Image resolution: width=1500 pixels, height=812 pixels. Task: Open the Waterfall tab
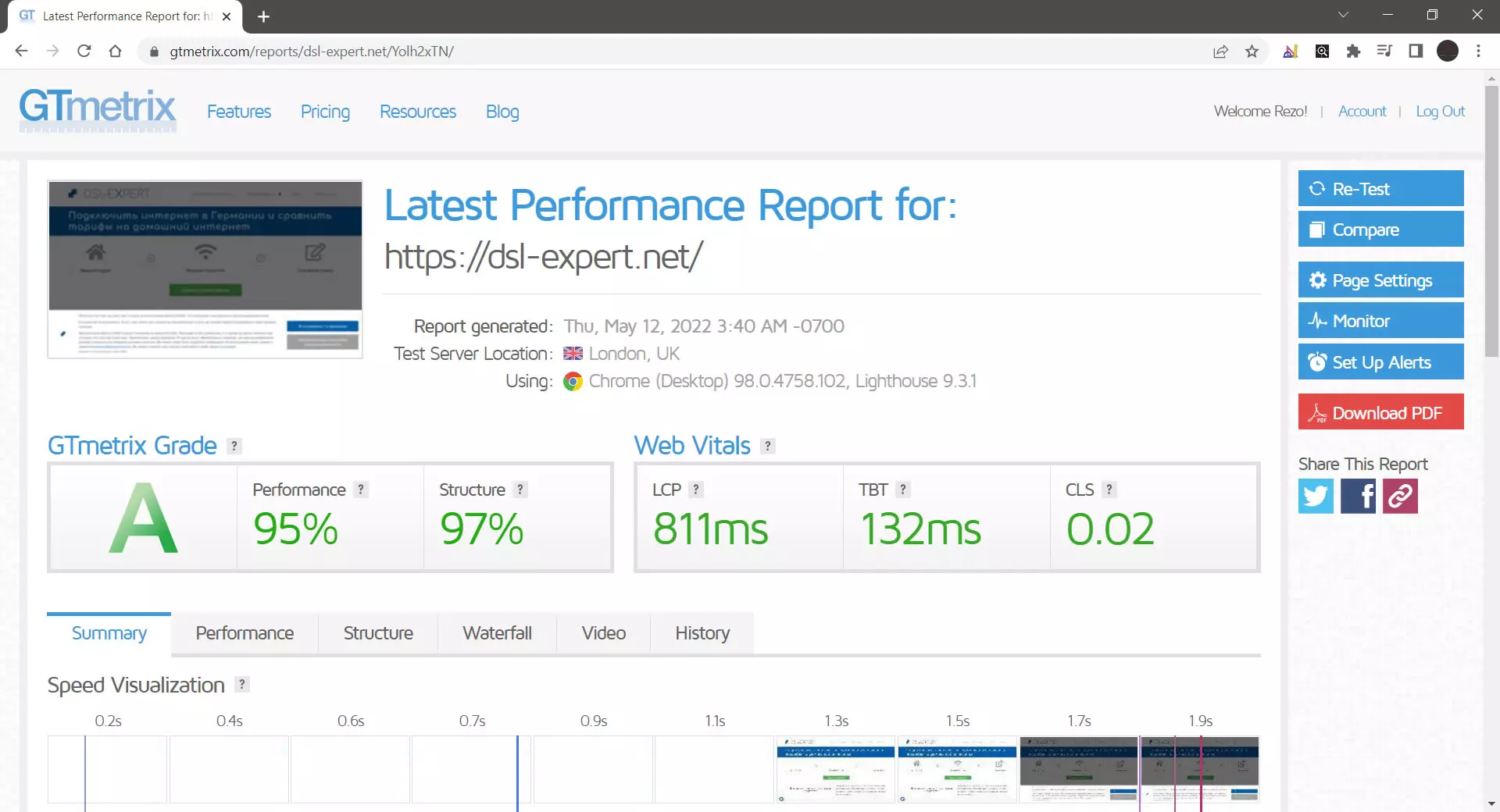point(497,633)
